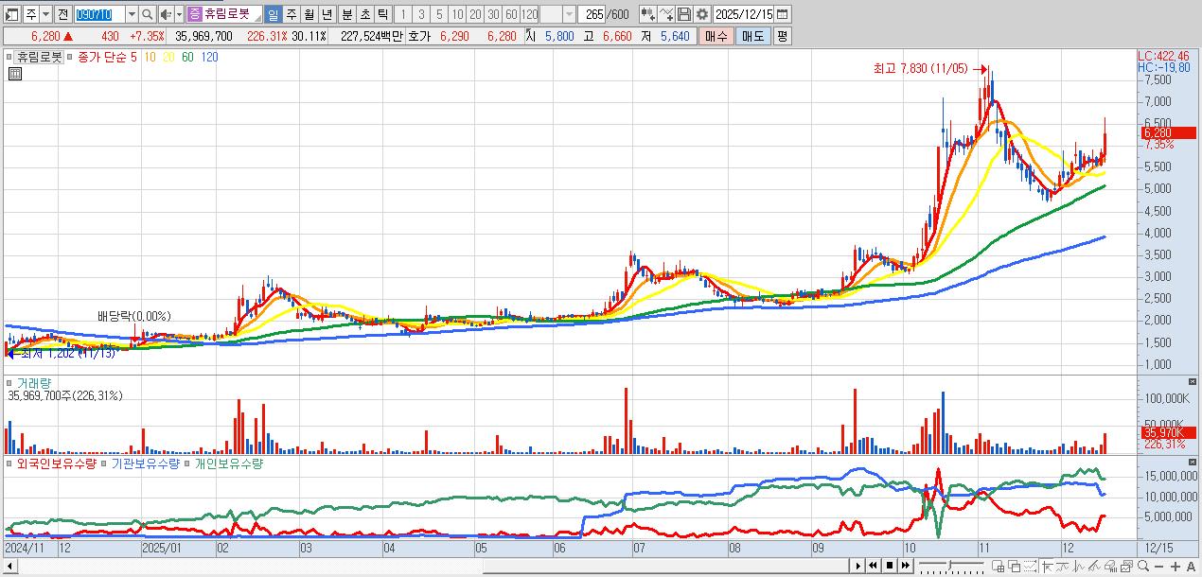Click the fast-forward button in bottom controls
Screen dimensions: 1202x577
tap(905, 566)
